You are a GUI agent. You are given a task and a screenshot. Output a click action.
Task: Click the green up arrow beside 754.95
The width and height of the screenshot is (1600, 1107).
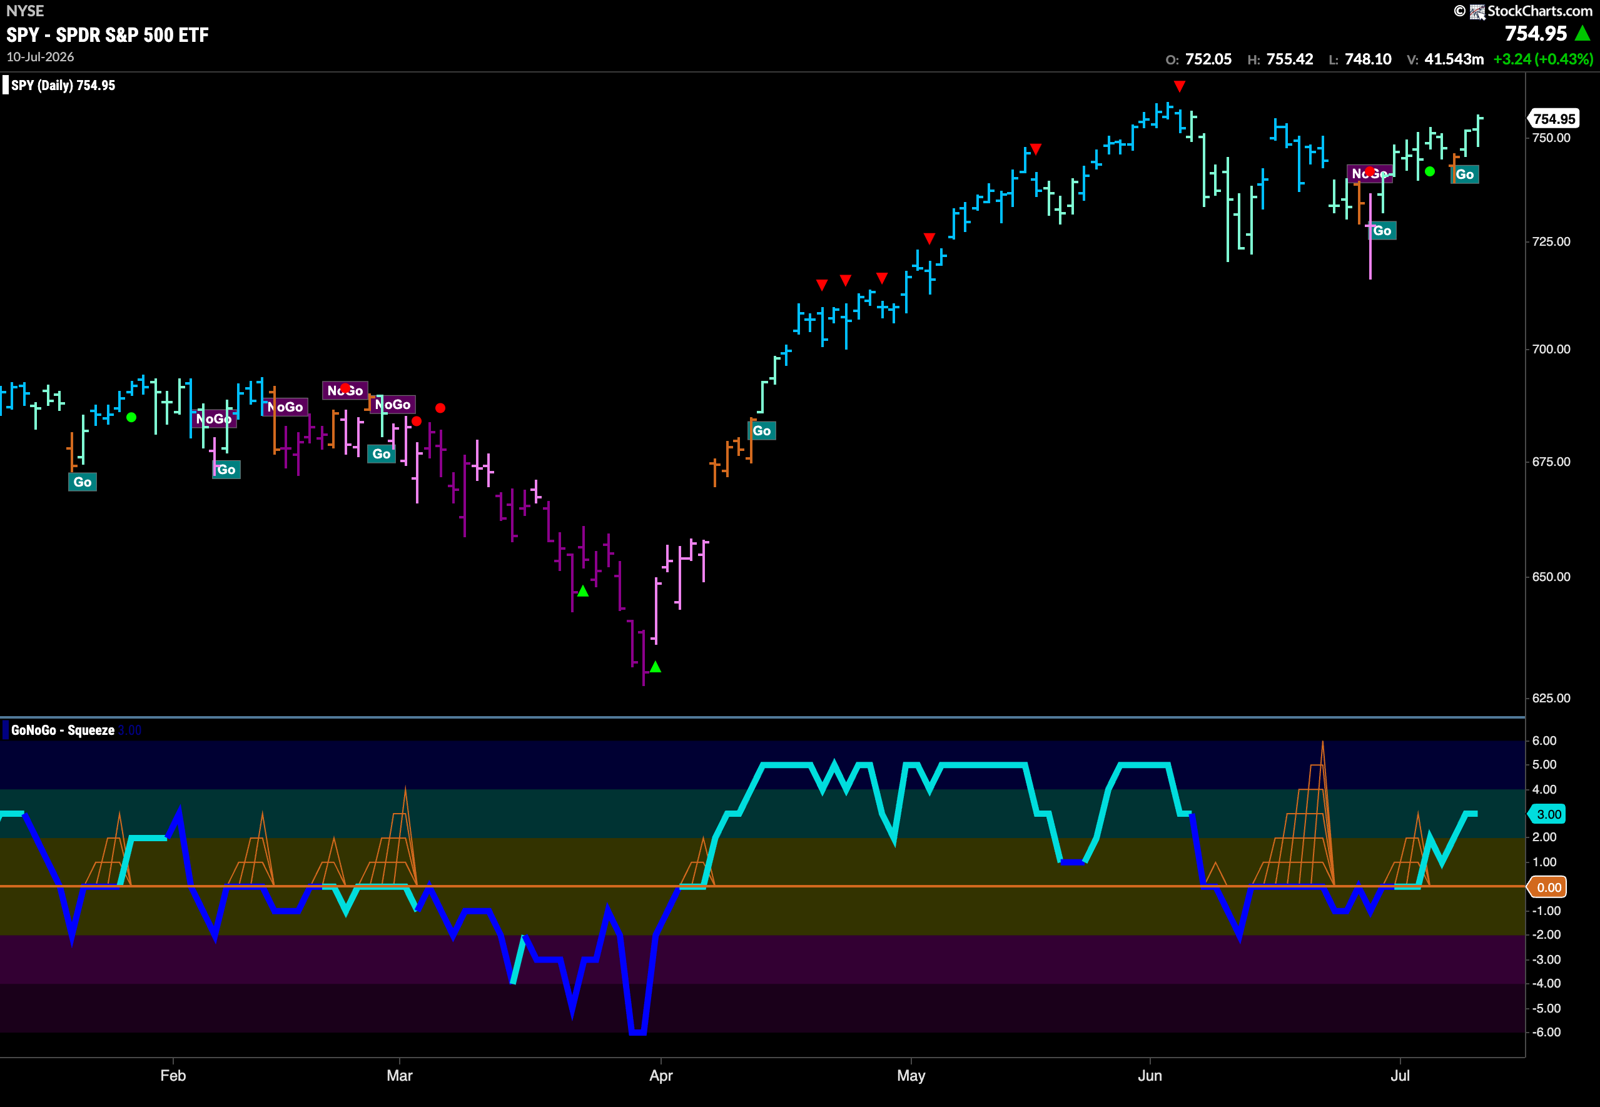[1582, 33]
